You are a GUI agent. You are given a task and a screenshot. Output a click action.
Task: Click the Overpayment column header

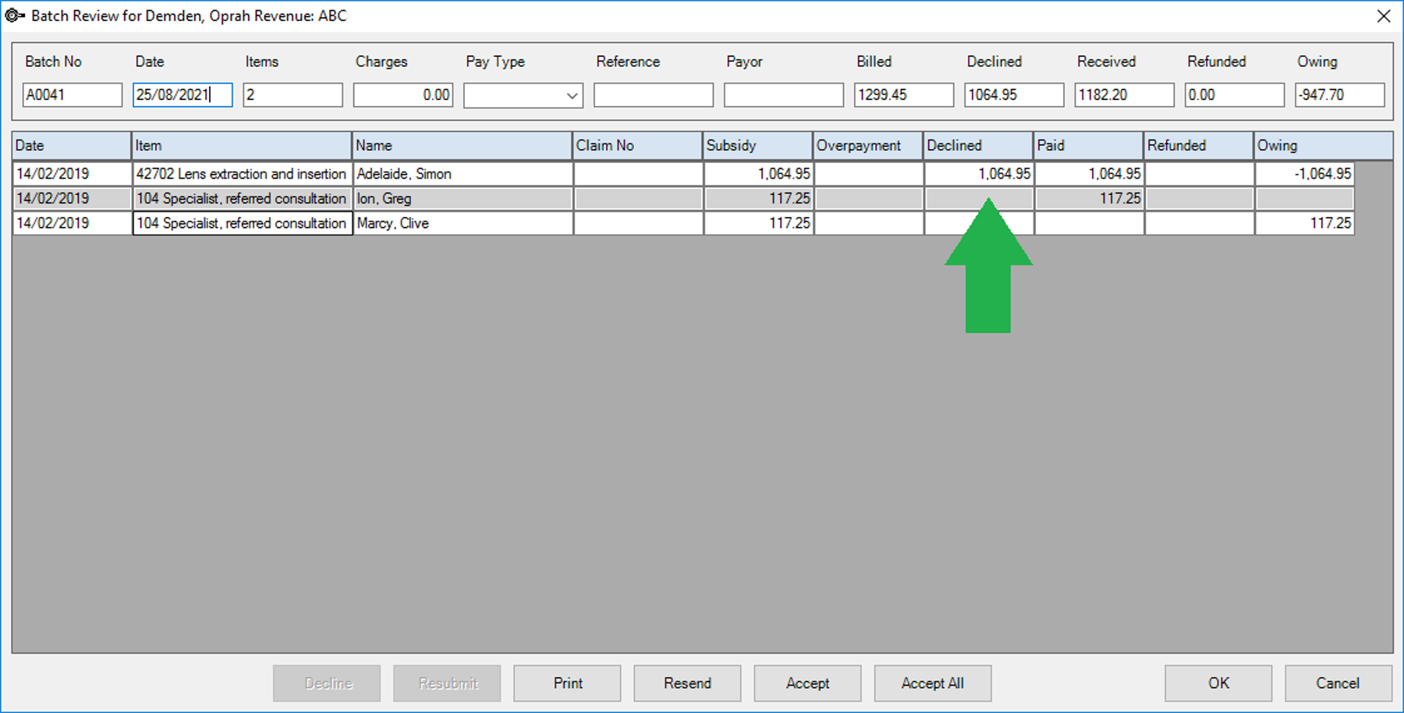click(868, 146)
